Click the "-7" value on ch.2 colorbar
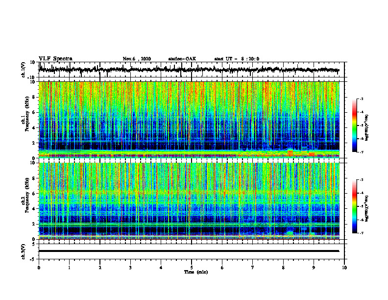Screen dimensions: 388x300 361,233
